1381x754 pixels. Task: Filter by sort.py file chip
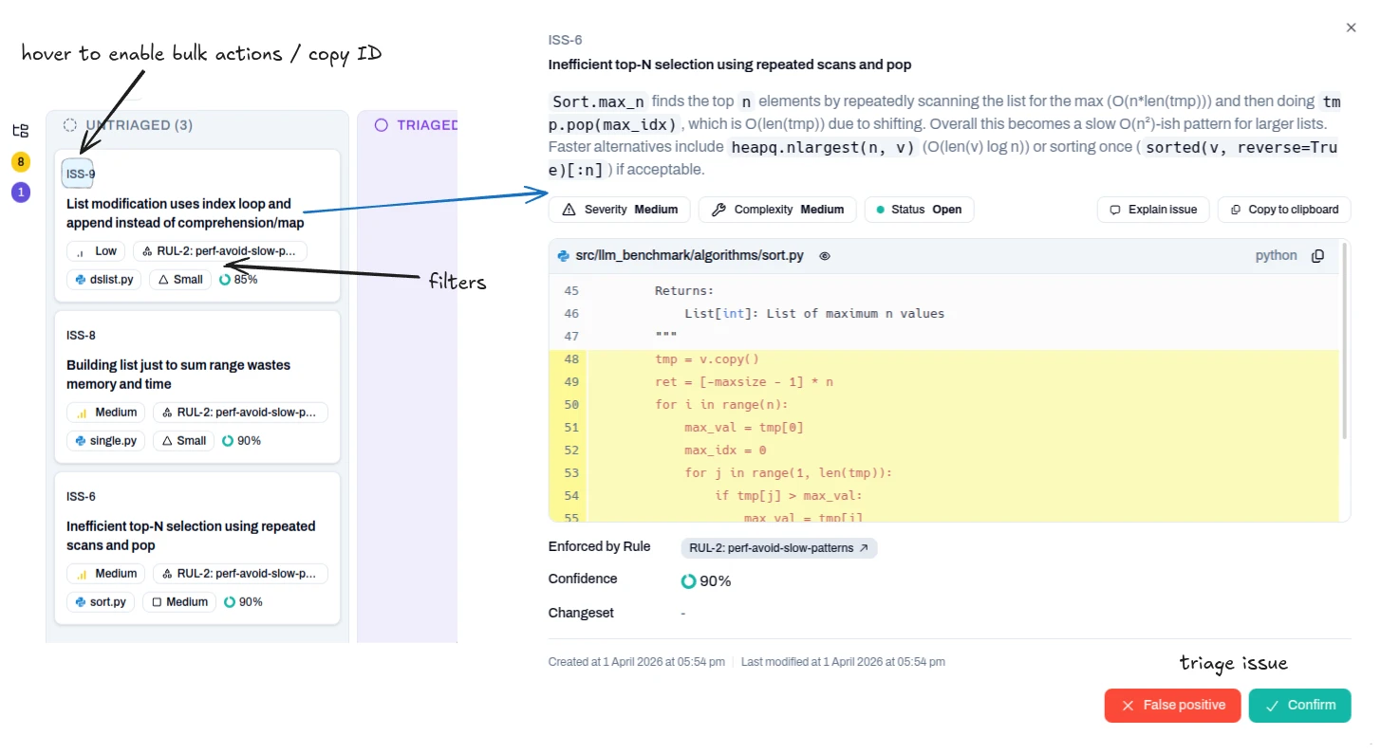click(101, 602)
